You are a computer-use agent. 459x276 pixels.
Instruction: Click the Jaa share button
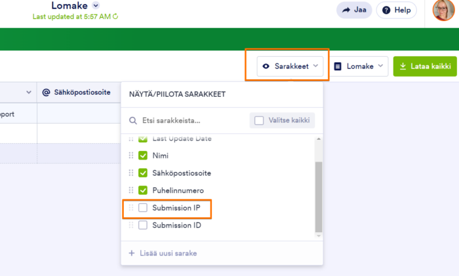pyautogui.click(x=354, y=10)
